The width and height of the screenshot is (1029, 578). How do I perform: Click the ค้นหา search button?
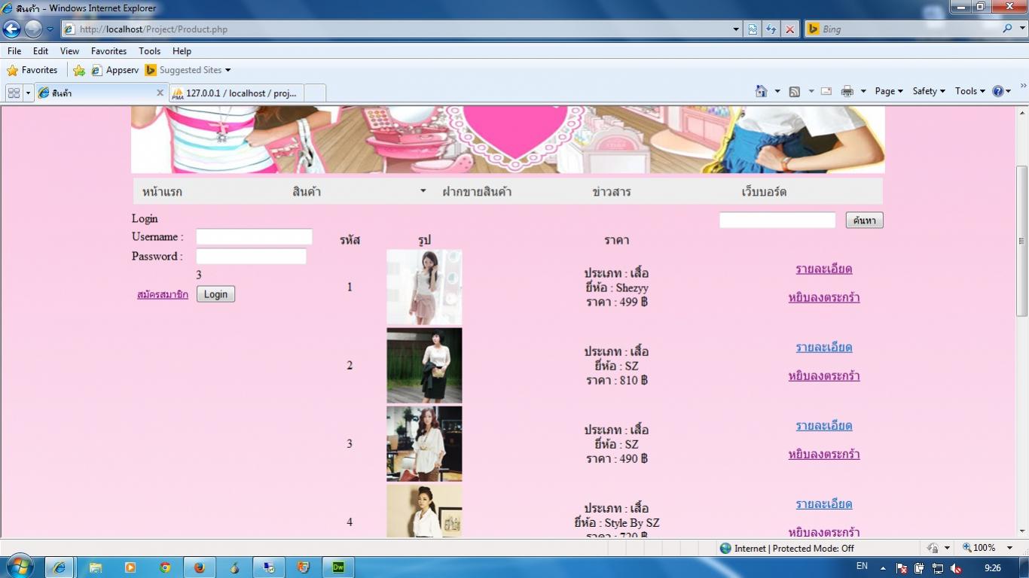coord(864,220)
